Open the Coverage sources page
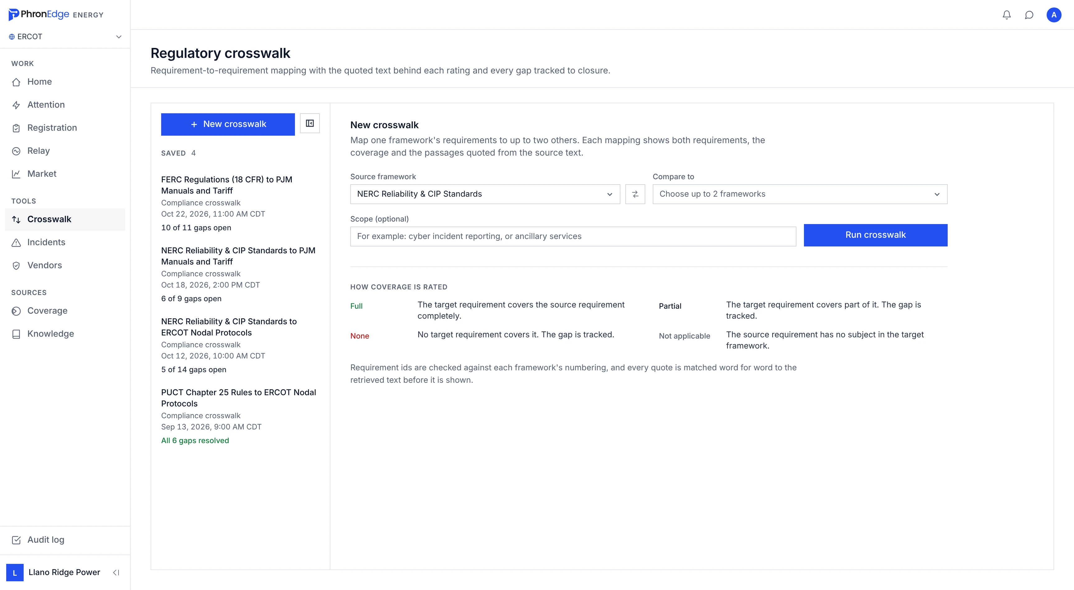This screenshot has height=590, width=1074. tap(65, 311)
